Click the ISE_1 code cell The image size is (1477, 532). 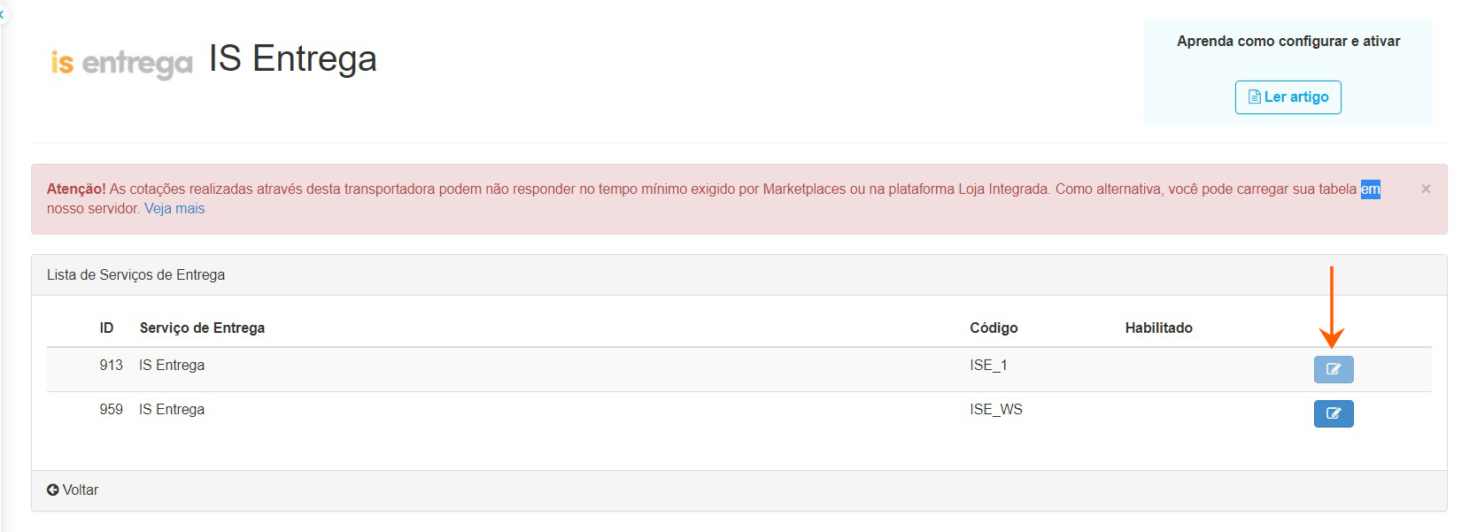coord(988,365)
